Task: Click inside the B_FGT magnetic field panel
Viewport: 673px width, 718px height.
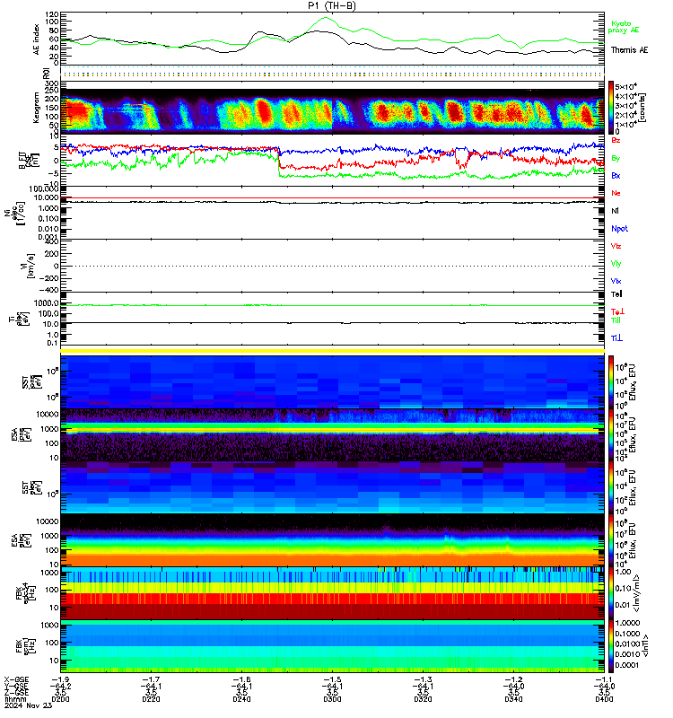Action: click(332, 161)
